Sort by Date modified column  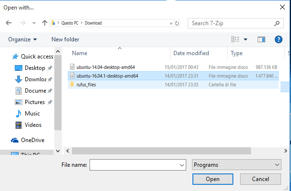click(191, 53)
